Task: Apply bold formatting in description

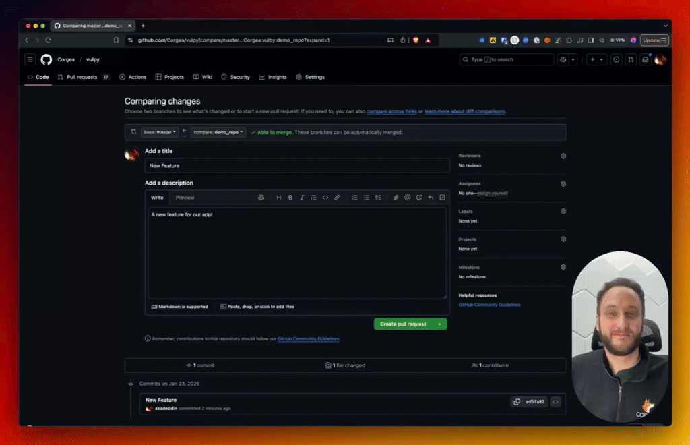Action: 290,198
